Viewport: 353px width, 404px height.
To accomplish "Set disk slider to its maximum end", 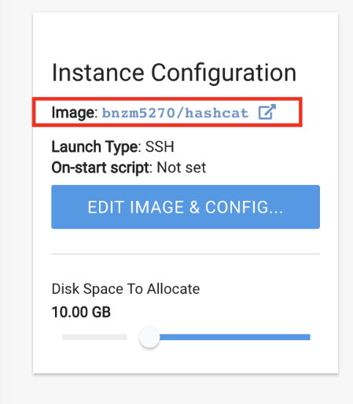I will tap(309, 337).
